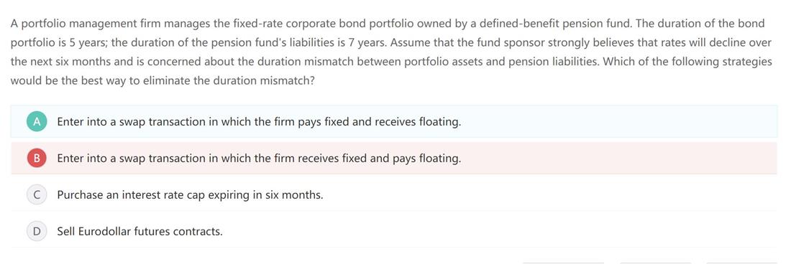Select 'Sell Eurodollar futures contracts' answer text

pyautogui.click(x=140, y=231)
